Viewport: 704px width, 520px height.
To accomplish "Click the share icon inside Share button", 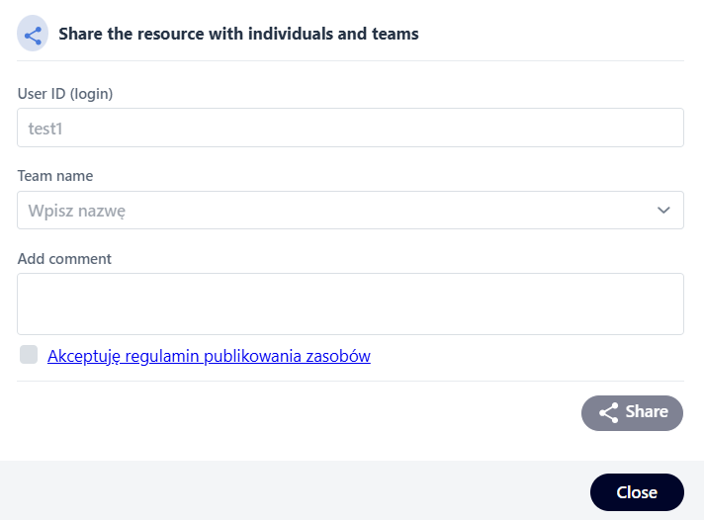I will tap(609, 413).
